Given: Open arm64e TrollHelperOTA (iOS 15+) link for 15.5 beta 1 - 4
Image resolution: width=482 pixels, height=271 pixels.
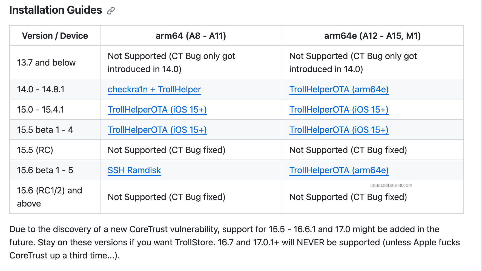Looking at the screenshot, I should pyautogui.click(x=339, y=130).
